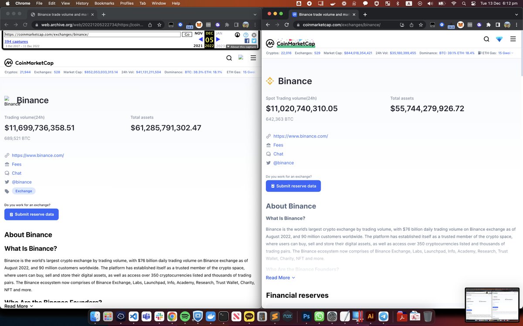Bookmark page with star in right window
Viewport: 523px width, 326px height.
coord(421,25)
